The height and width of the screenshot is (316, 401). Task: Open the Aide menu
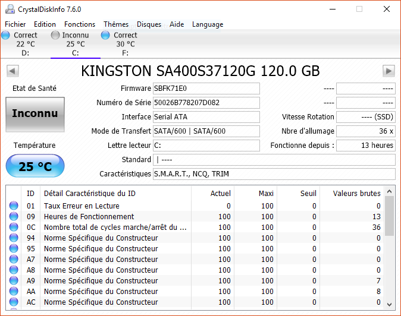tap(177, 24)
